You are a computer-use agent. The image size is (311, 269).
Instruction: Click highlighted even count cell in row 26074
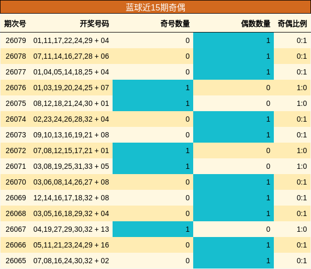coord(234,119)
